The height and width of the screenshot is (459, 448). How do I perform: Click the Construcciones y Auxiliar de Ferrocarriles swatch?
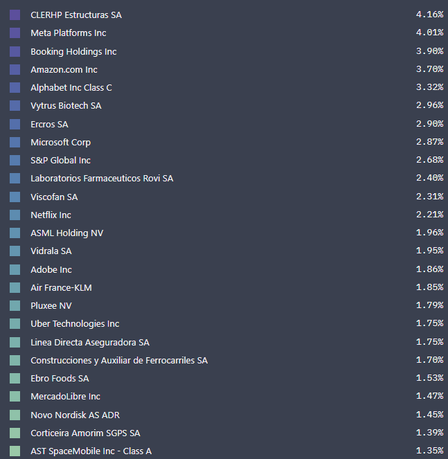point(15,361)
